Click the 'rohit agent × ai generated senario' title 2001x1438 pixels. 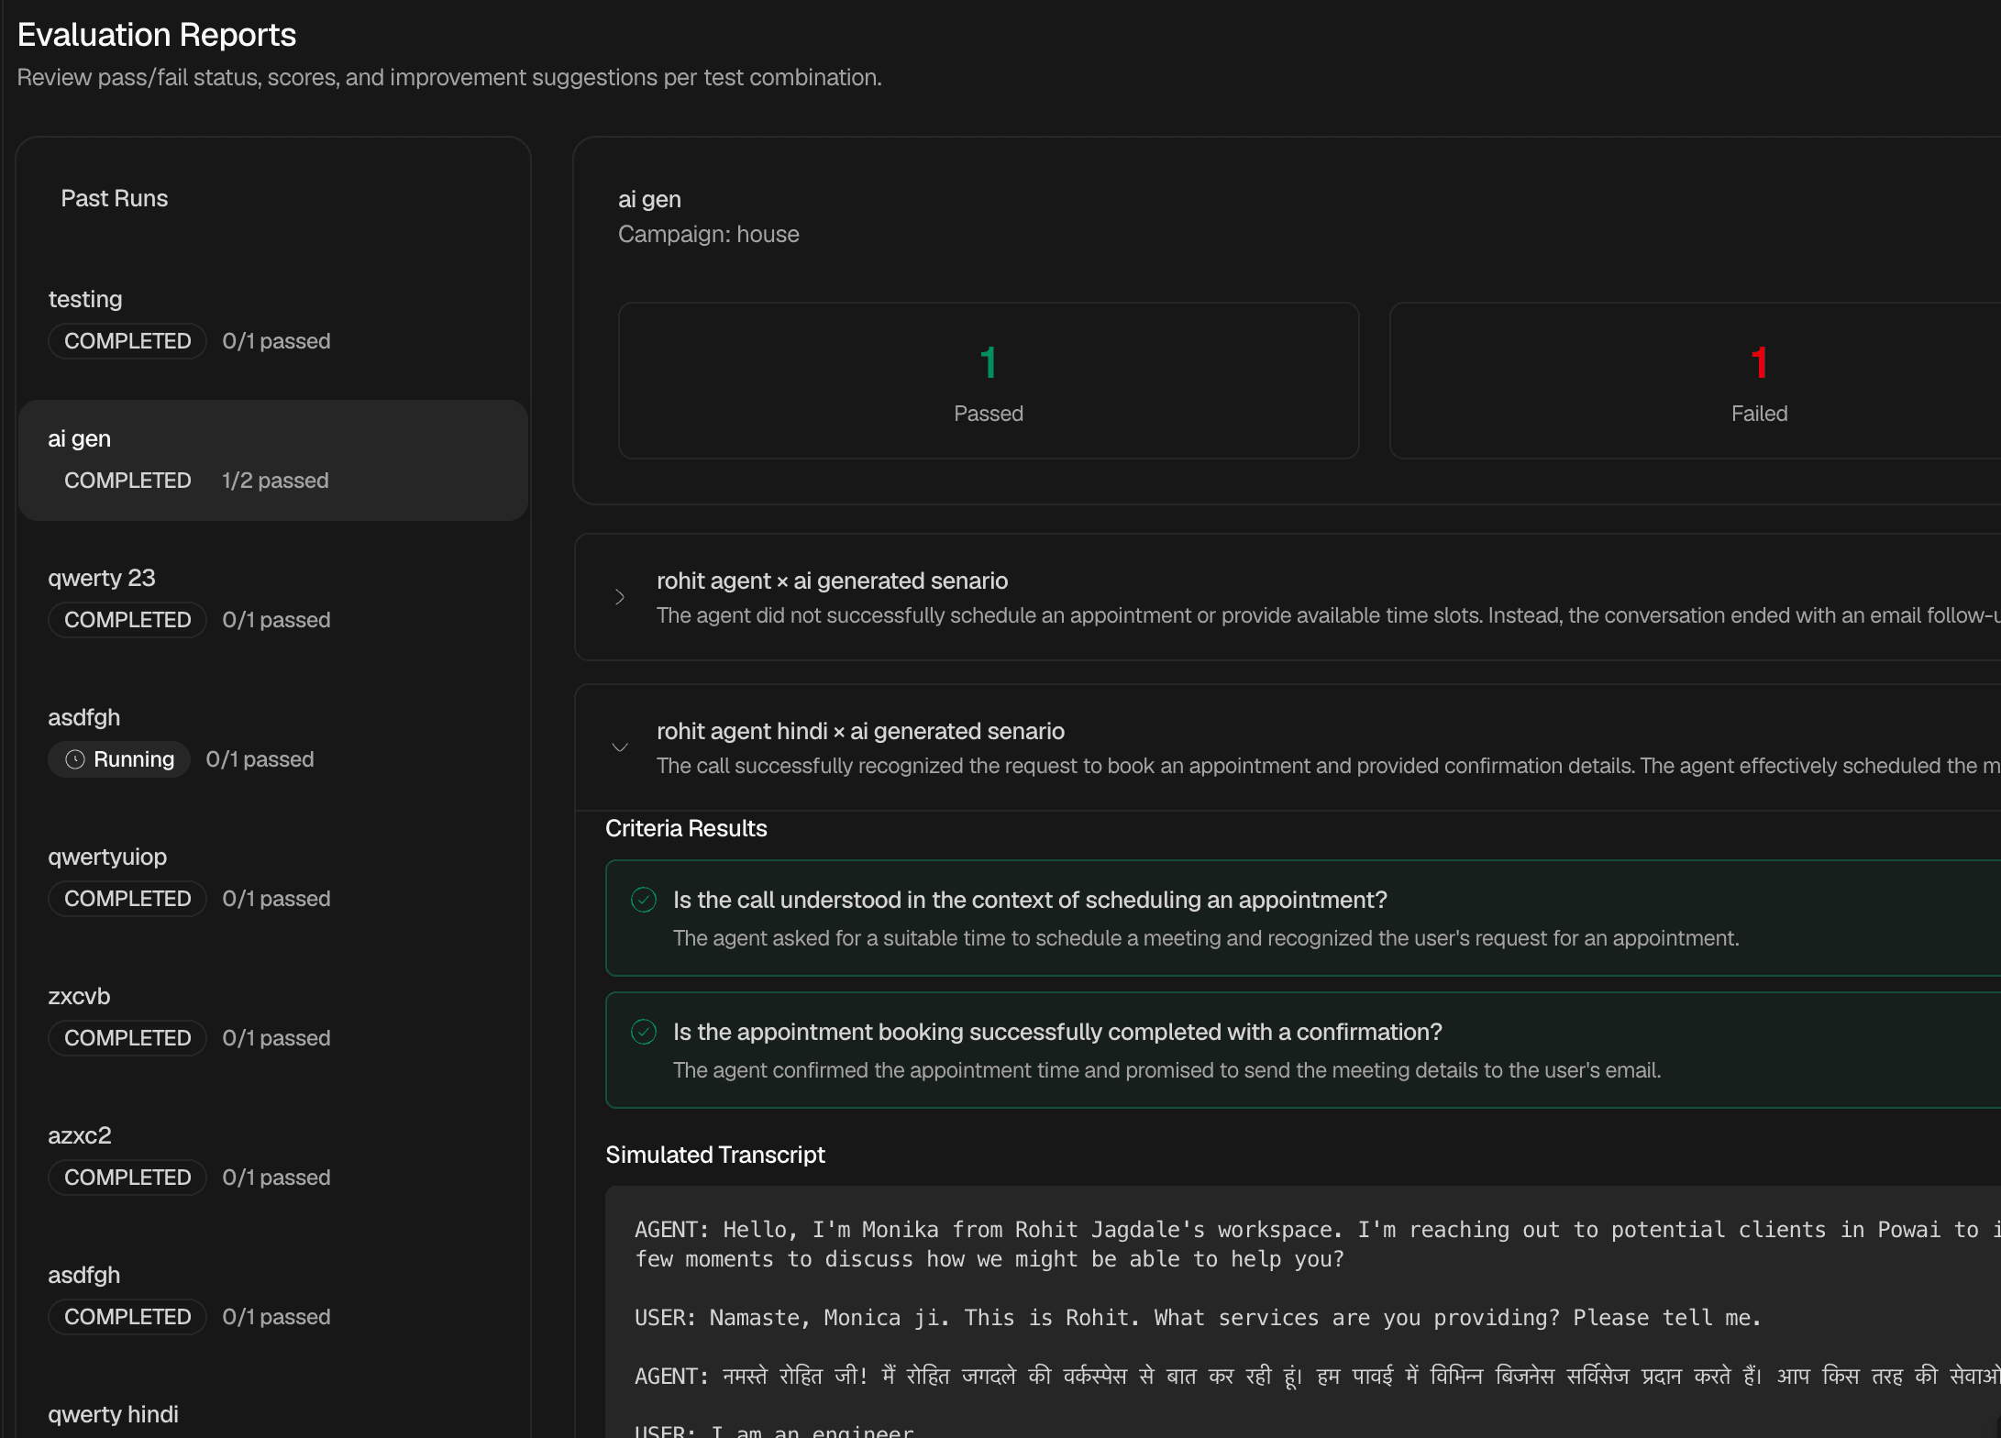(x=832, y=581)
